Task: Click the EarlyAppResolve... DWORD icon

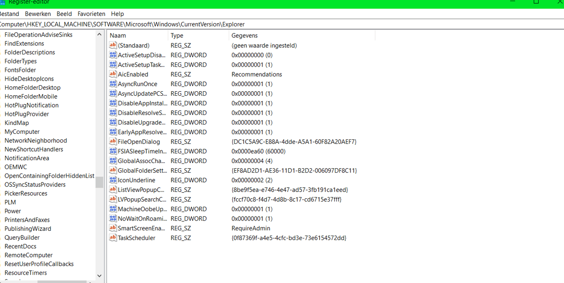Action: pos(113,132)
